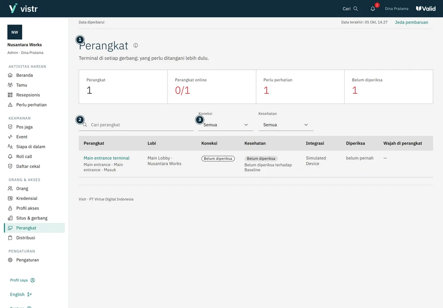
Task: Click the info icon next to Perangkat heading
Action: (x=136, y=45)
